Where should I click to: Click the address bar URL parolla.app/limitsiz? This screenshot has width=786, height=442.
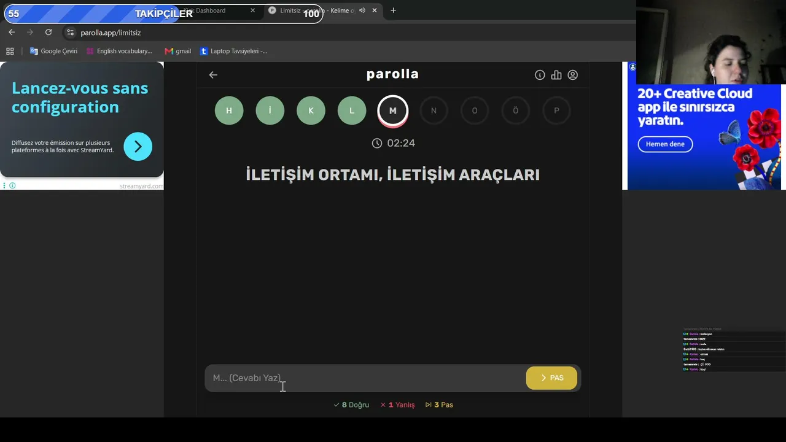click(111, 33)
